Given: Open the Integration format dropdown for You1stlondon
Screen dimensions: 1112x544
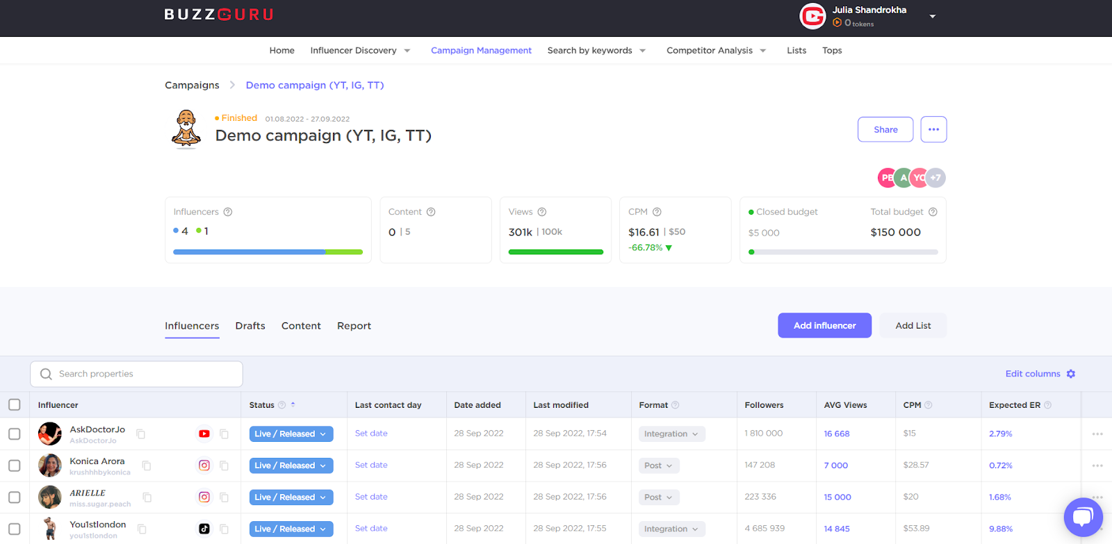Looking at the screenshot, I should coord(672,529).
